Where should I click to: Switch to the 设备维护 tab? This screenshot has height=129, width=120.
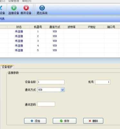tap(7, 67)
